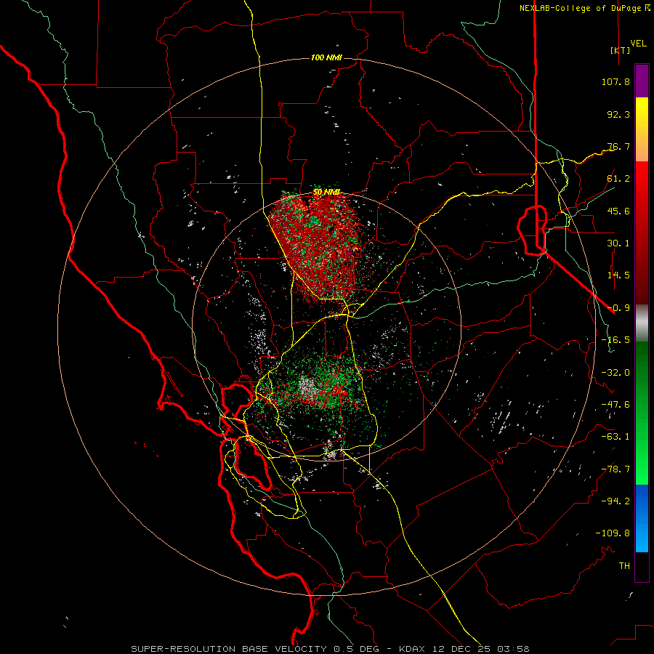Image resolution: width=654 pixels, height=654 pixels.
Task: Select the -94.2 velocity scale value
Action: [615, 501]
